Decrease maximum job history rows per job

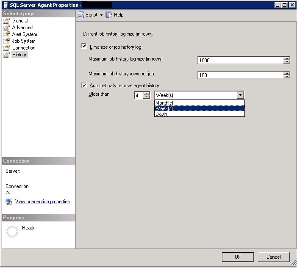click(287, 77)
